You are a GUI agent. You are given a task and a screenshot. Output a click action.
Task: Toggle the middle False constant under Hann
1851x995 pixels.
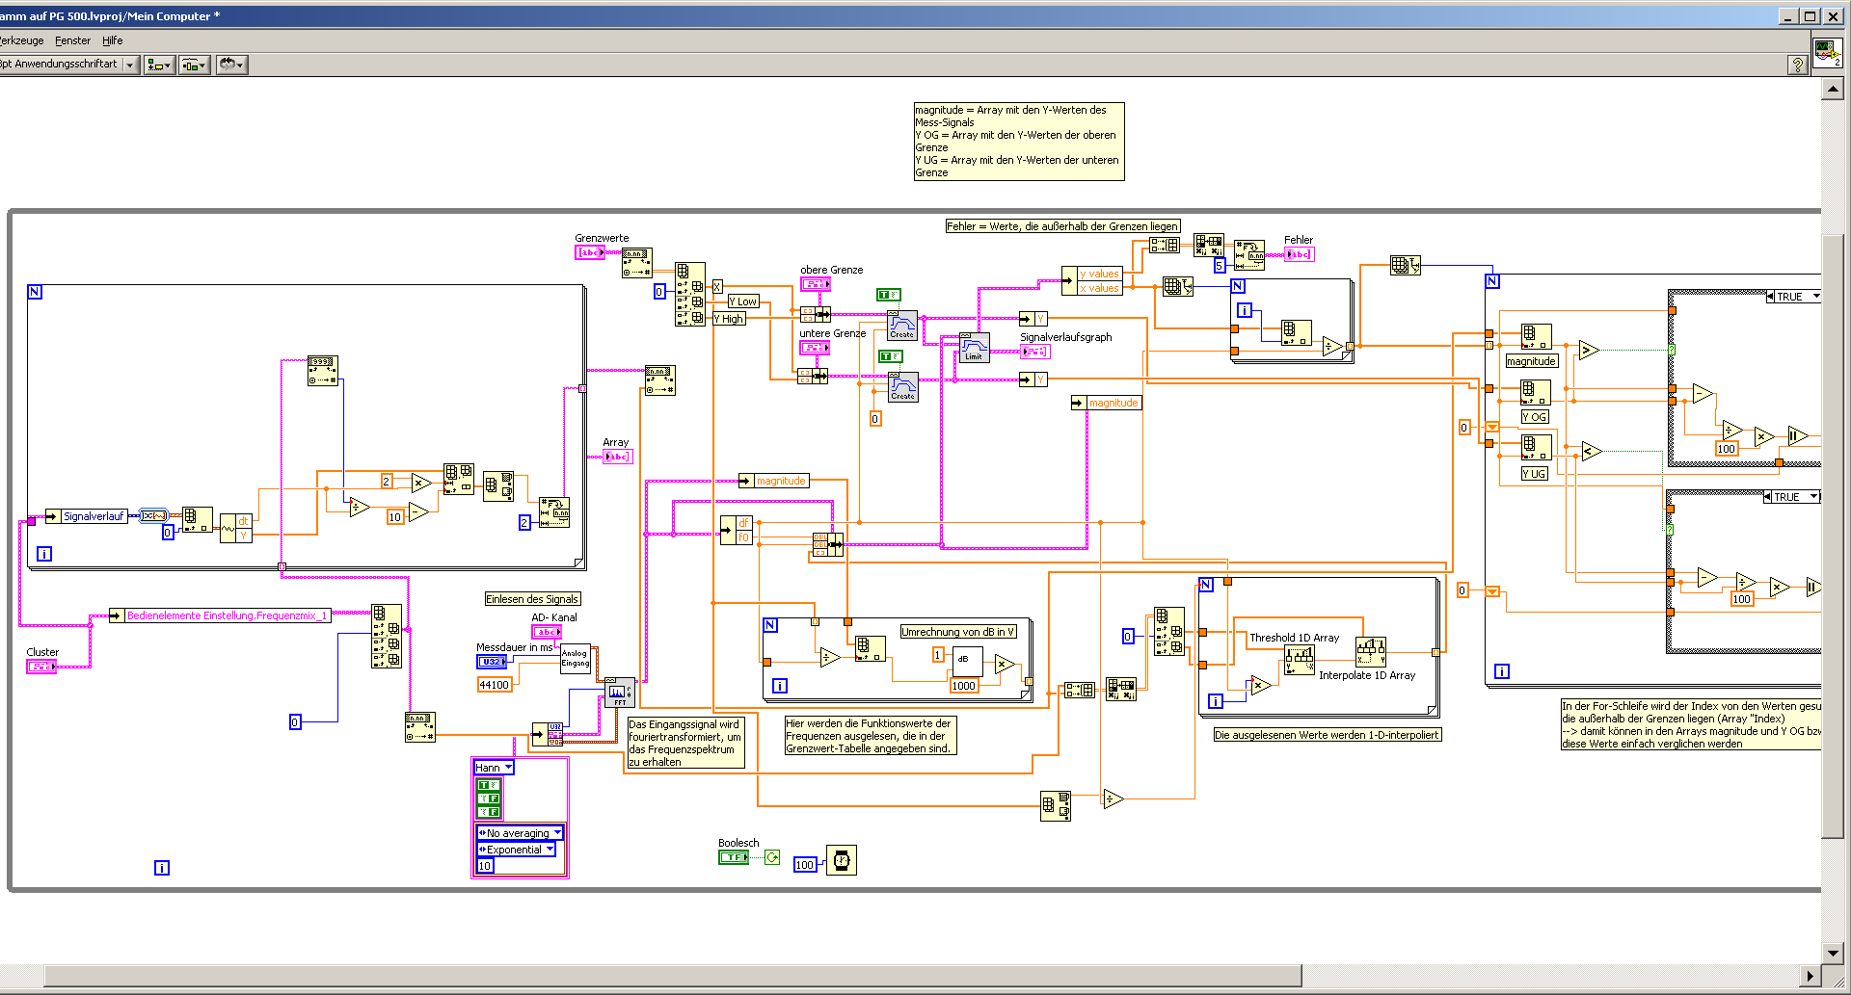[x=489, y=799]
